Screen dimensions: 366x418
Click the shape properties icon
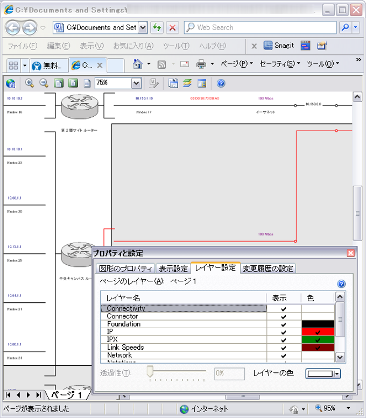[x=154, y=83]
